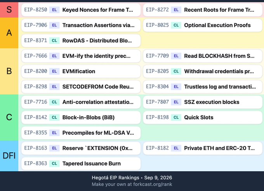264x191 pixels.
Task: Select the S tier label
Action: (x=9, y=10)
